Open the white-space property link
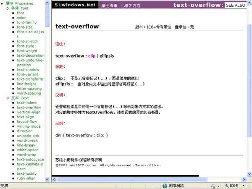The height and width of the screenshot is (189, 252). pos(28,150)
